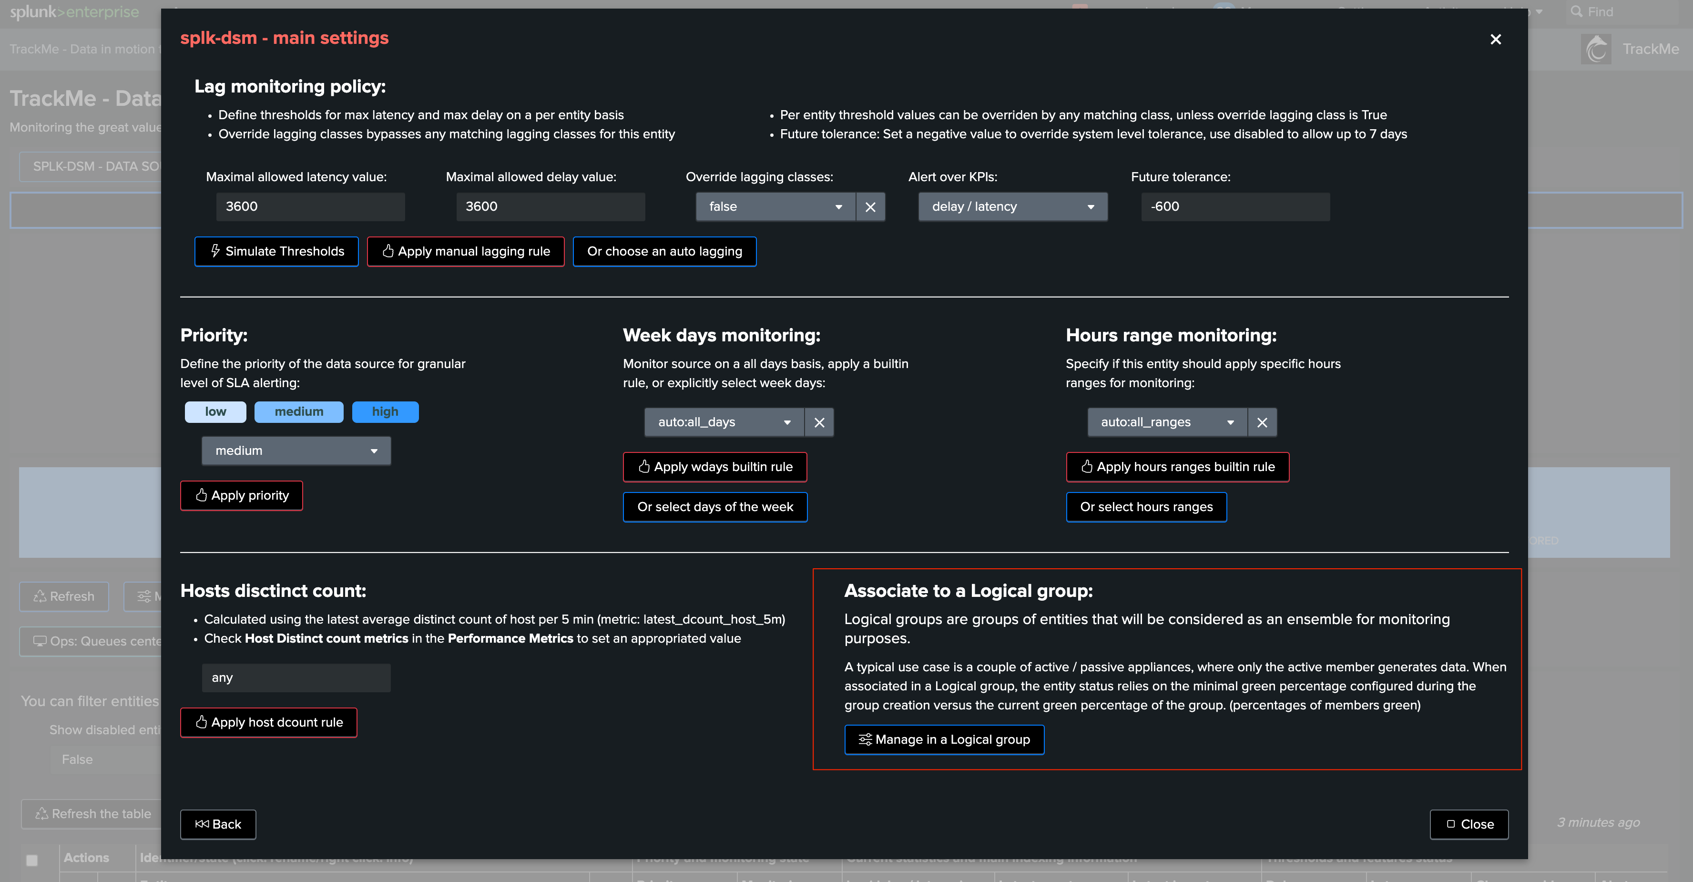Clear the Override lagging classes selection

point(870,207)
